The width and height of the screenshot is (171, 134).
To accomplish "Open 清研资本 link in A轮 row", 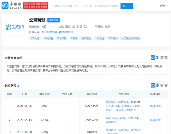I will pyautogui.click(x=123, y=102).
